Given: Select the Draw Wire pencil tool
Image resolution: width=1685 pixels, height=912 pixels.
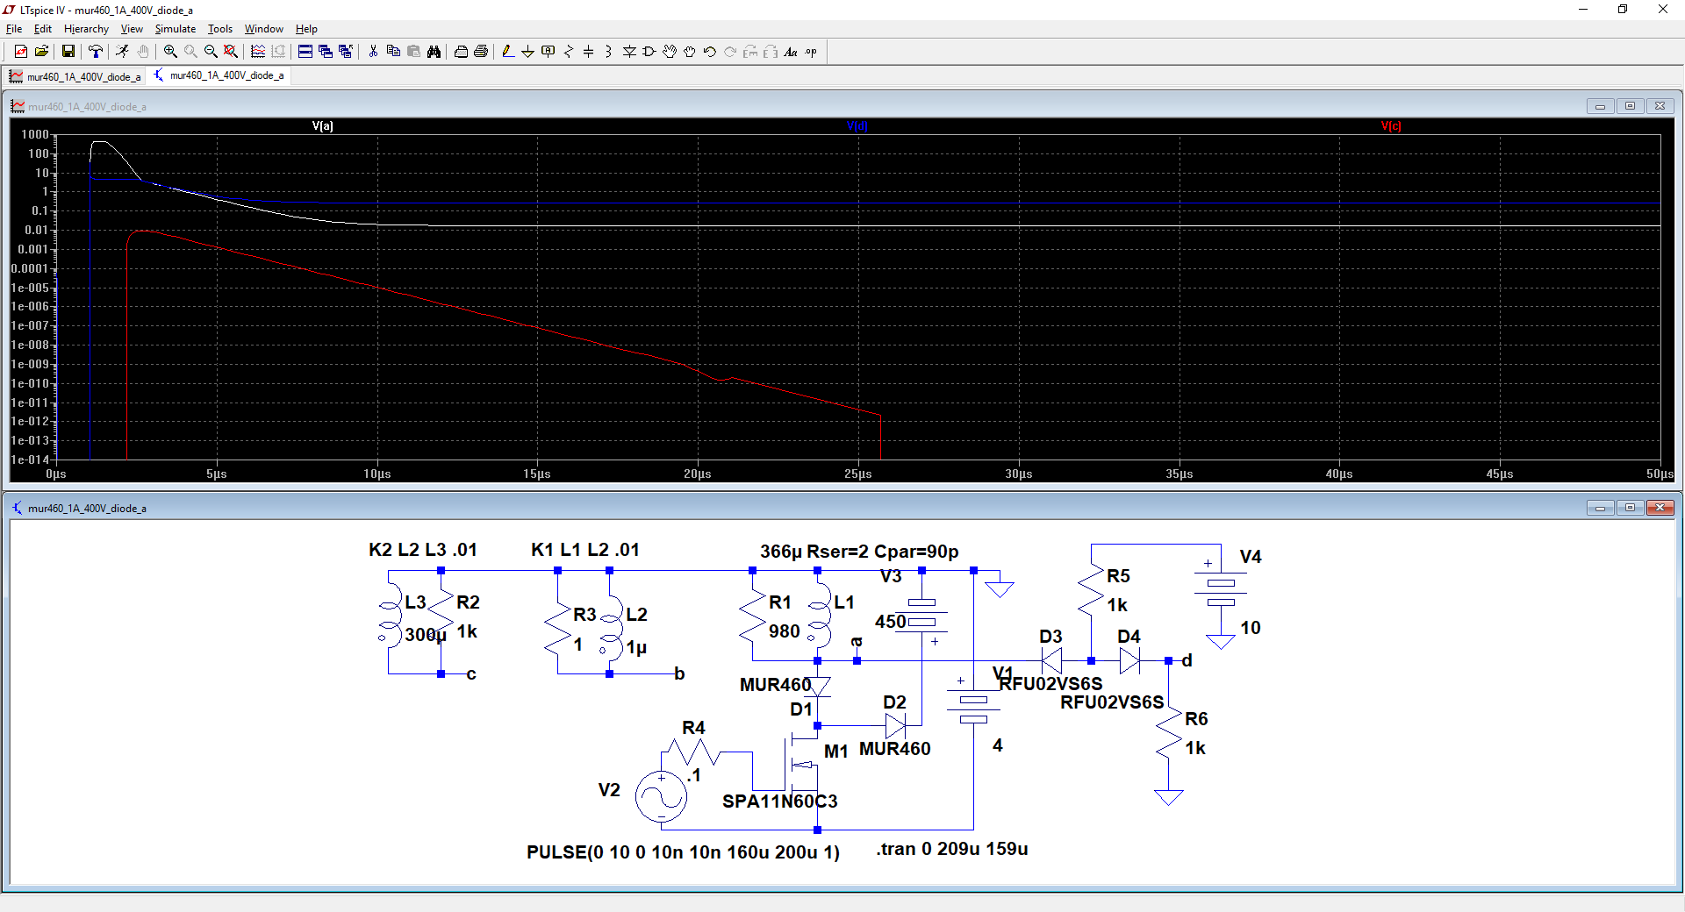Looking at the screenshot, I should coord(508,52).
